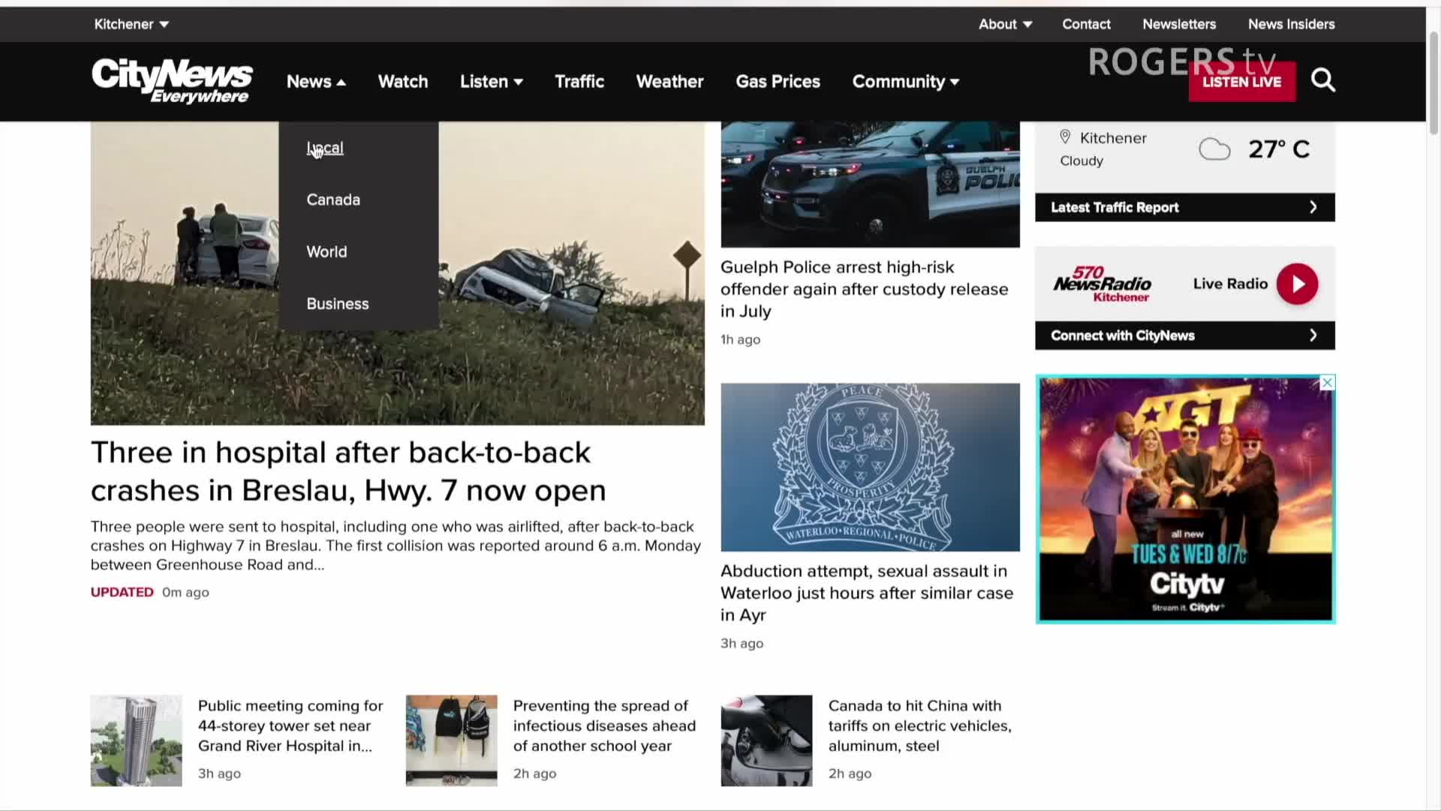Expand the Community dropdown menu
This screenshot has height=811, width=1441.
pyautogui.click(x=906, y=81)
